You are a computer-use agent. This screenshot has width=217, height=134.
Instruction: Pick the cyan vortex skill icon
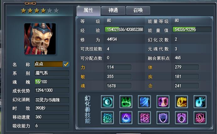coord(200,102)
